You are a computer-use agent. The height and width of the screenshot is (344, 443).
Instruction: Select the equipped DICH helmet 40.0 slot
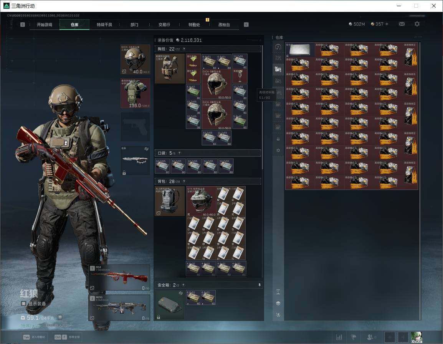[x=136, y=60]
